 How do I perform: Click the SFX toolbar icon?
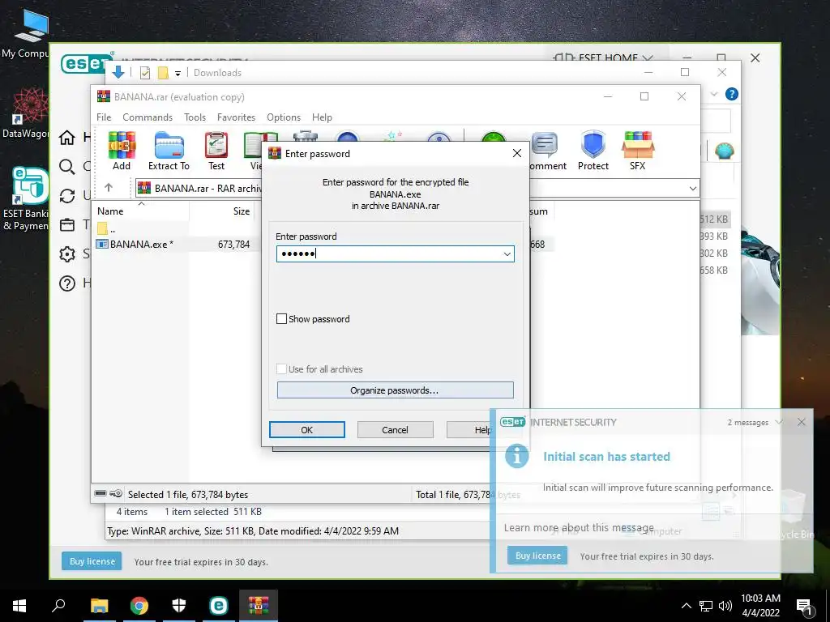point(637,151)
